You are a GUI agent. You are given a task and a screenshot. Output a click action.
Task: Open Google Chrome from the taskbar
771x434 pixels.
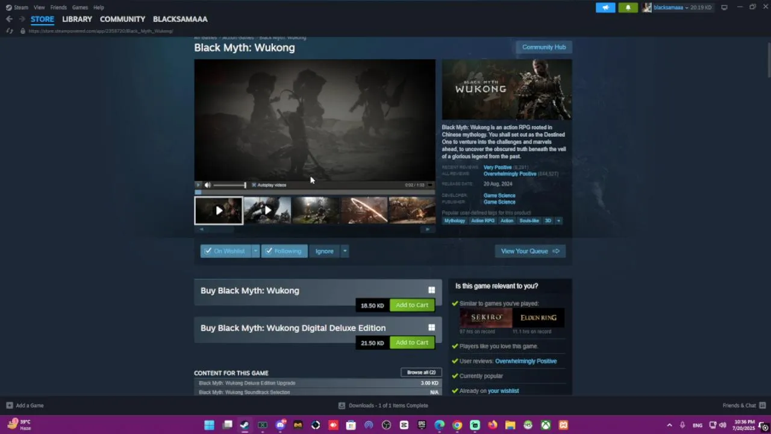457,425
